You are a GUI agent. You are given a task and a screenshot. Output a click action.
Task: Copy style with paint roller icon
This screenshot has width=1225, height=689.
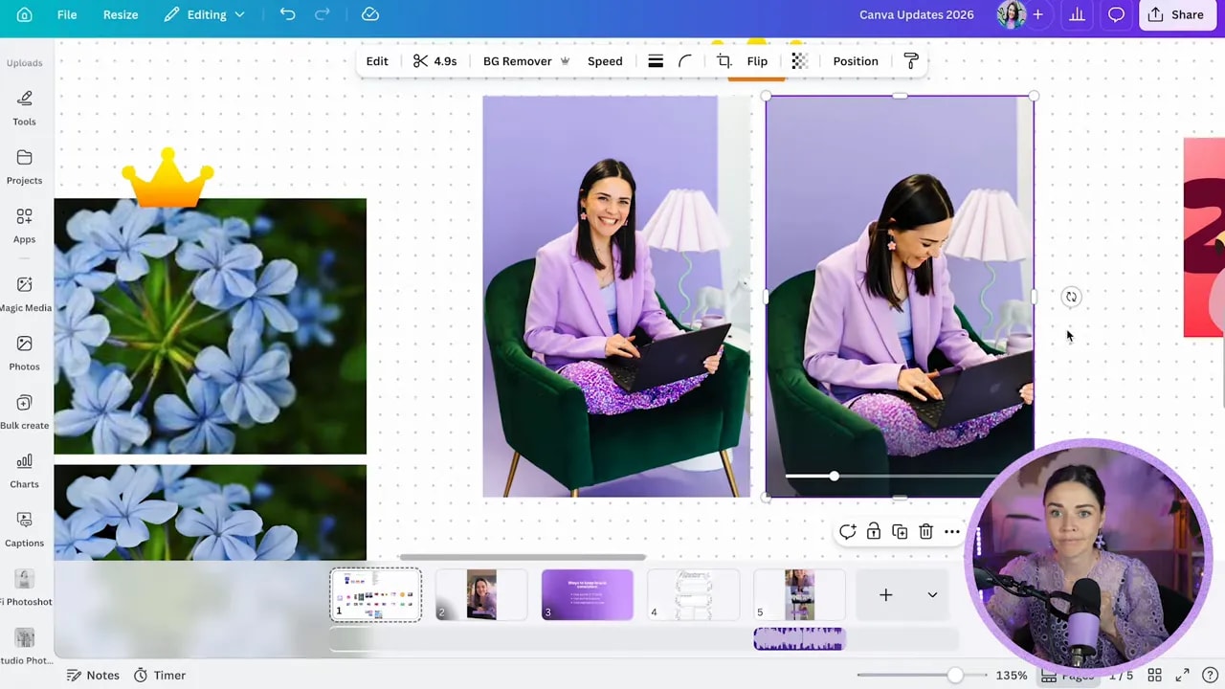coord(911,61)
